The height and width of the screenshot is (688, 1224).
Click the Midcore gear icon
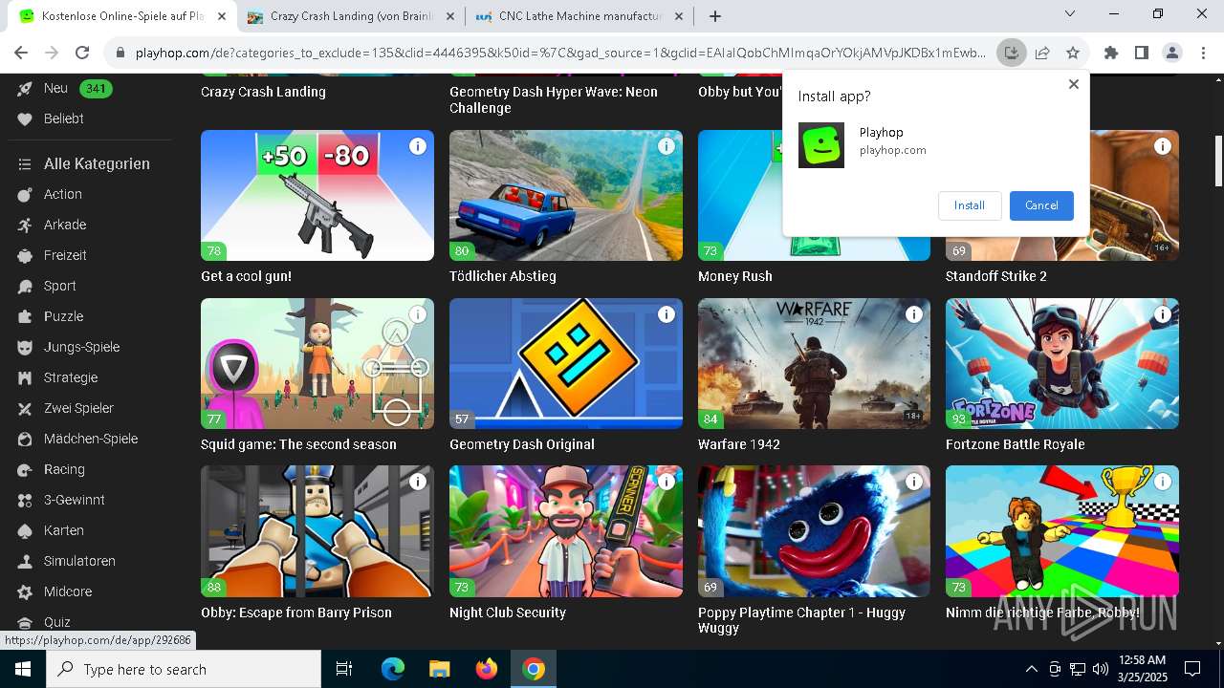(25, 591)
